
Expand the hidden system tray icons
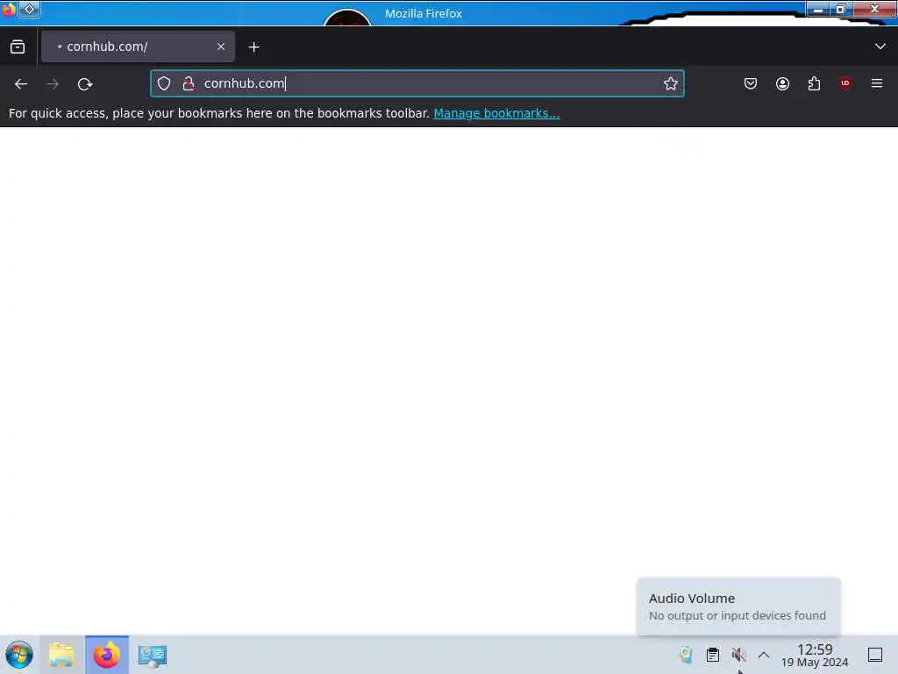pos(764,655)
